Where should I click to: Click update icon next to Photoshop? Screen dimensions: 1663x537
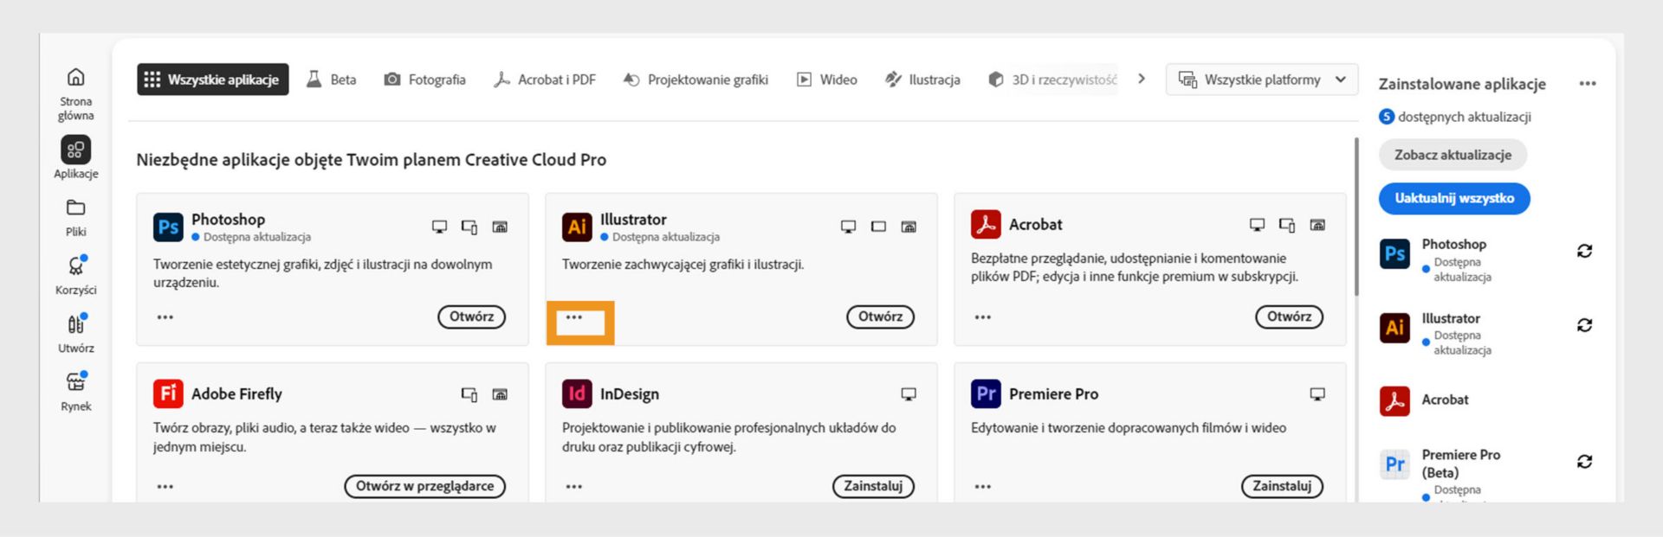coord(1584,251)
